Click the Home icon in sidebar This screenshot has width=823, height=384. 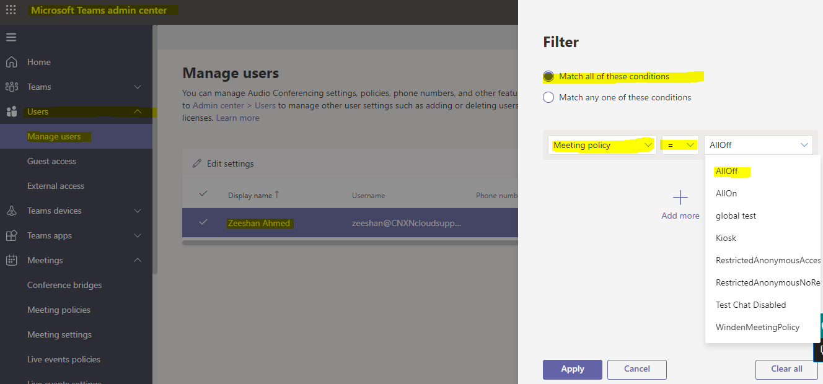coord(11,62)
